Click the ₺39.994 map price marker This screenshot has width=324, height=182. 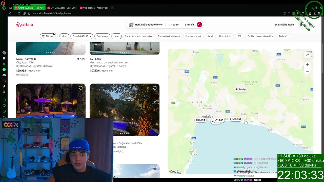(x=200, y=120)
